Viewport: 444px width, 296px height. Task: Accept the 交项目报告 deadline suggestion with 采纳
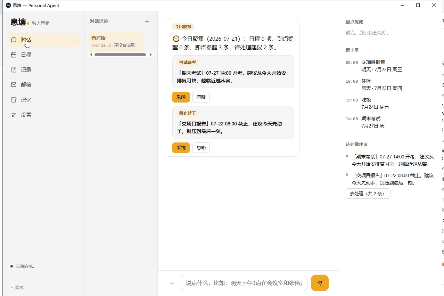pyautogui.click(x=181, y=148)
